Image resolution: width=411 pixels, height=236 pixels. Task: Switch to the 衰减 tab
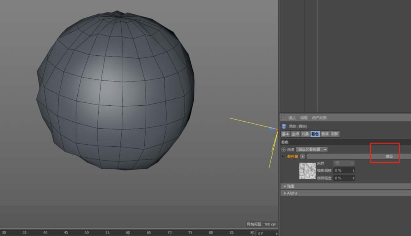[325, 134]
